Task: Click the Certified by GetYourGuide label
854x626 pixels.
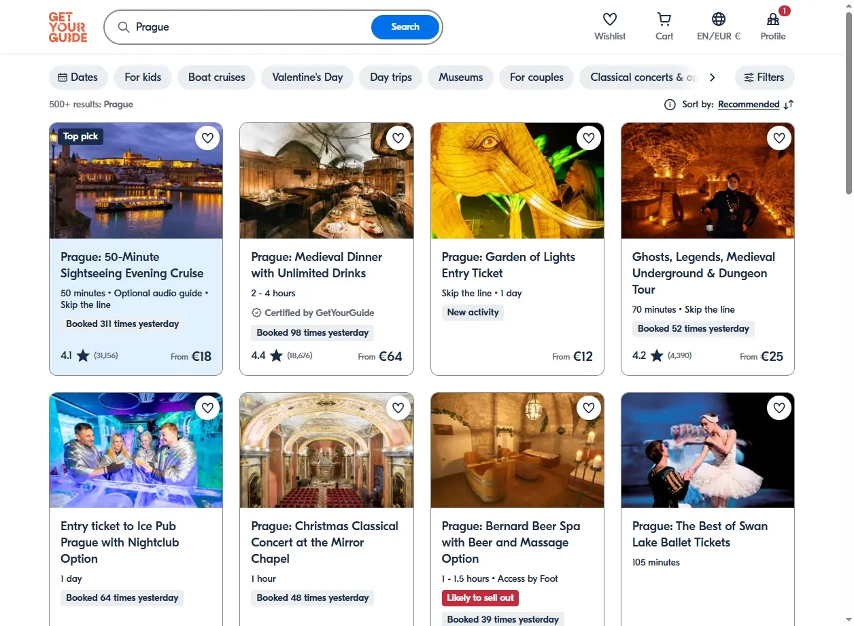Action: coord(313,313)
